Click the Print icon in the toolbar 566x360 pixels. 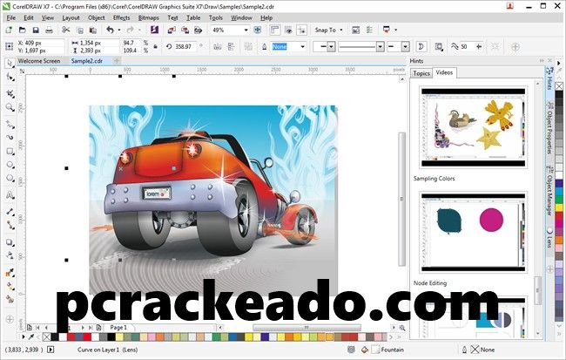click(47, 30)
